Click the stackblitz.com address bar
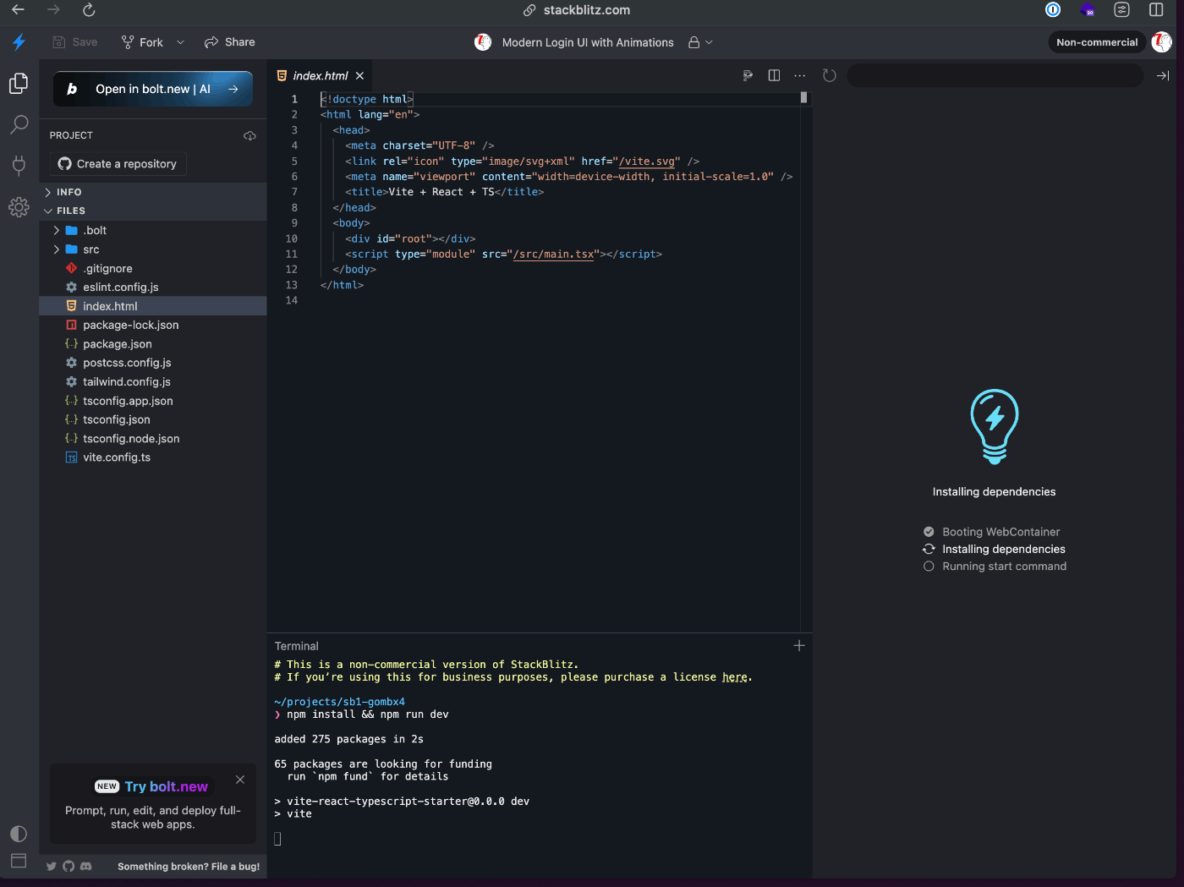This screenshot has height=887, width=1184. click(x=578, y=10)
